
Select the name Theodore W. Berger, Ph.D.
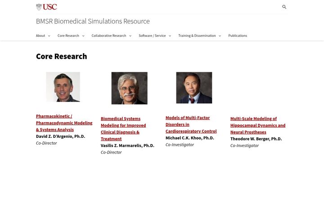pyautogui.click(x=256, y=139)
